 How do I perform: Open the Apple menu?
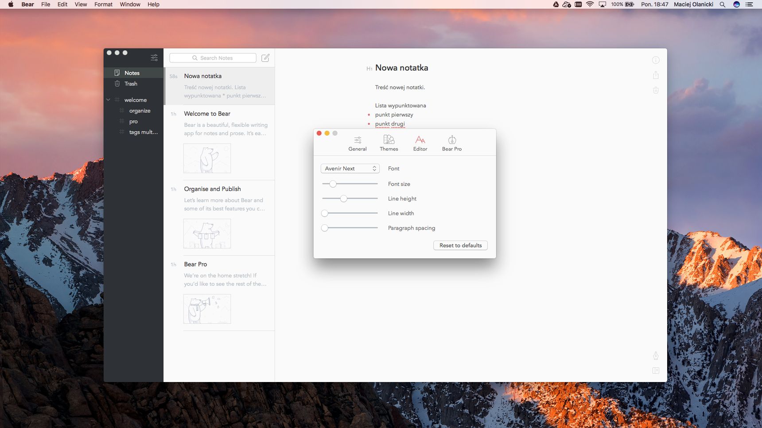(x=11, y=4)
